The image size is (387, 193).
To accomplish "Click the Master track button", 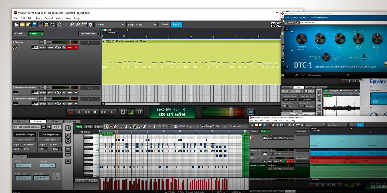I will click(36, 34).
